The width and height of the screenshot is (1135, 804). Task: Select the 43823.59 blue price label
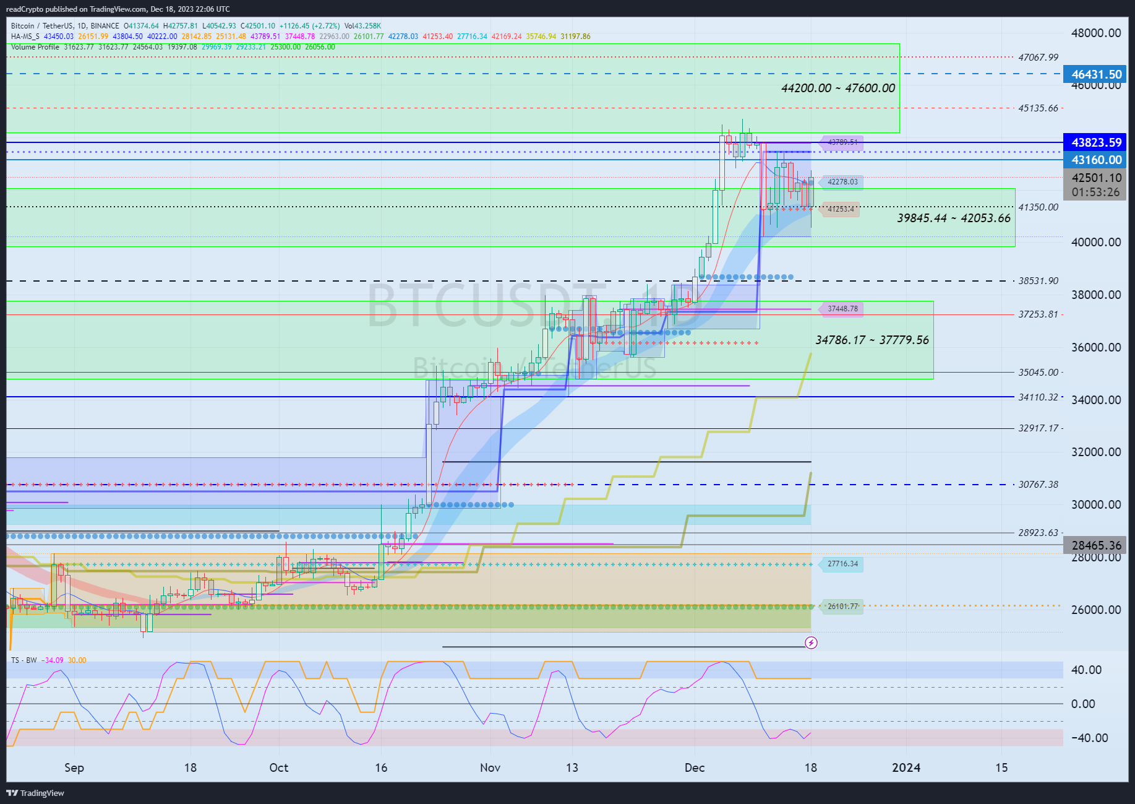click(x=1096, y=142)
